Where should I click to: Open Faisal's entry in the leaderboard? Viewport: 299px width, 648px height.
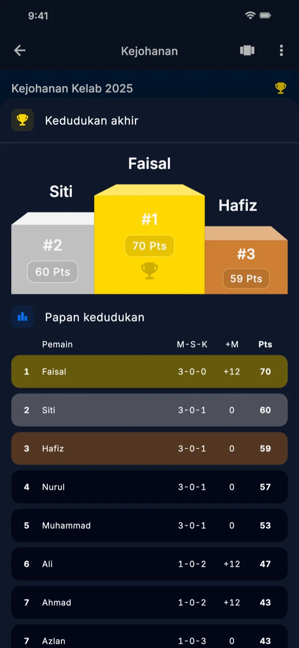tap(149, 371)
